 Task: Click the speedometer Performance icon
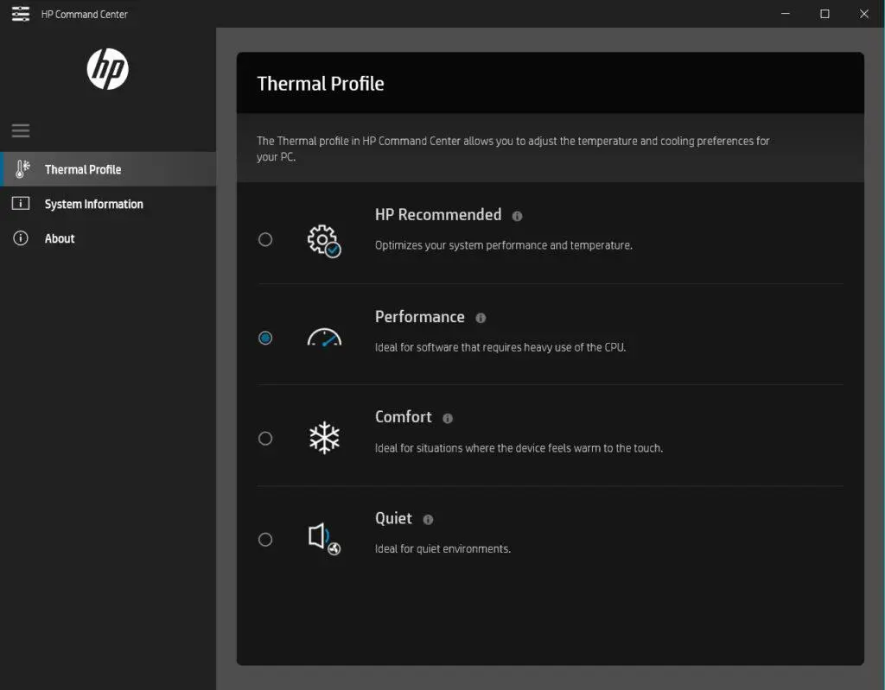[x=324, y=338]
